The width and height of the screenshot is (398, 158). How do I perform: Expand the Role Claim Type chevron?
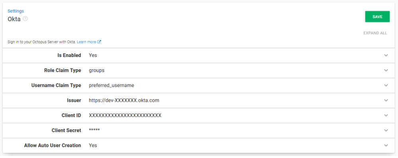click(386, 70)
